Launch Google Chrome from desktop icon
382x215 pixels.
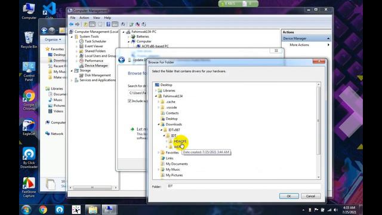(29, 100)
